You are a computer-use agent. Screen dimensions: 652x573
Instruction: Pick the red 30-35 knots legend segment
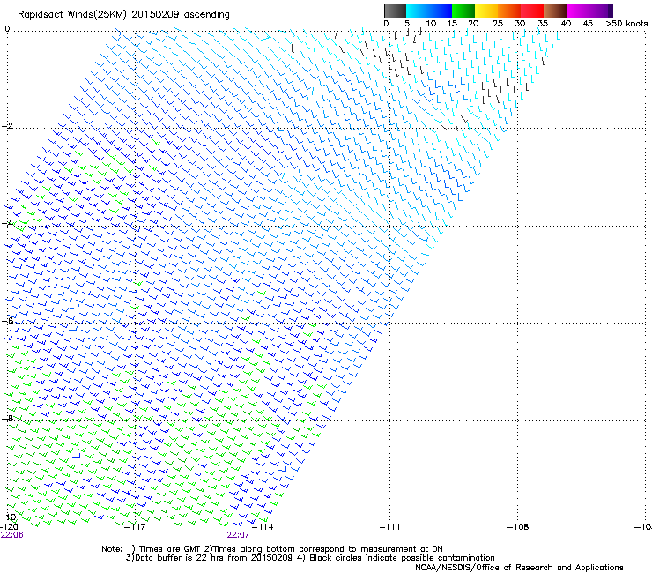tap(532, 11)
